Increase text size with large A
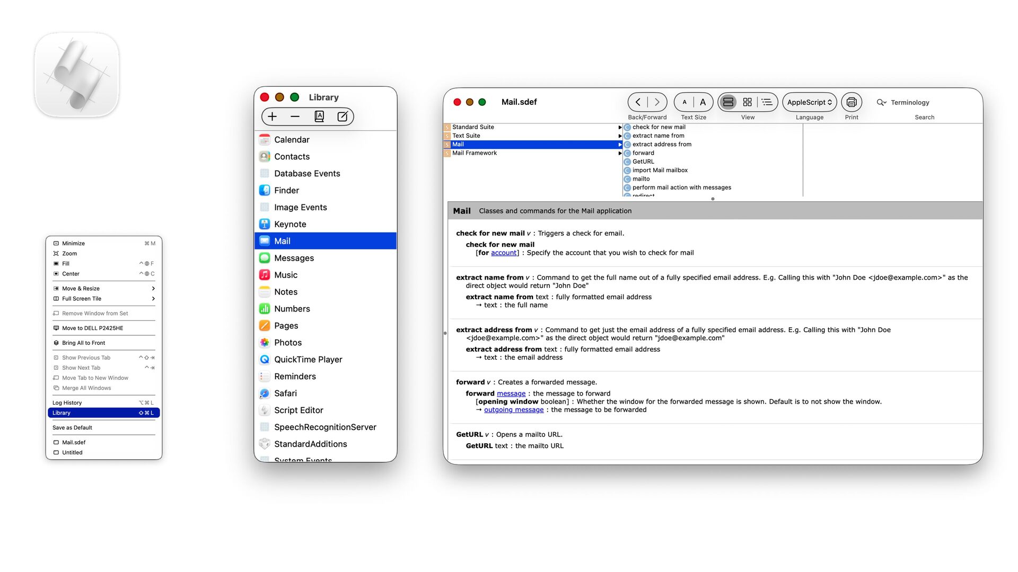Screen dimensions: 1018x572 [703, 102]
